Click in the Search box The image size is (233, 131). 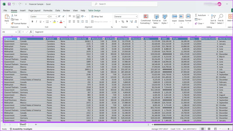[x=125, y=4]
